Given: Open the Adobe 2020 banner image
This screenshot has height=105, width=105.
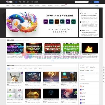Looking at the screenshot, I should pyautogui.click(x=42, y=23).
